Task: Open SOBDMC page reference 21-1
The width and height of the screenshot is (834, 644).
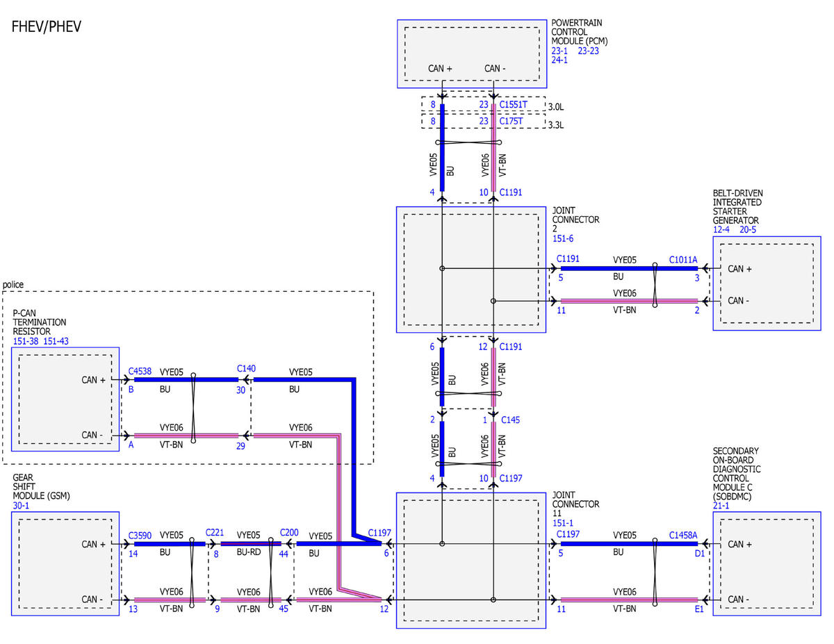Action: [721, 506]
